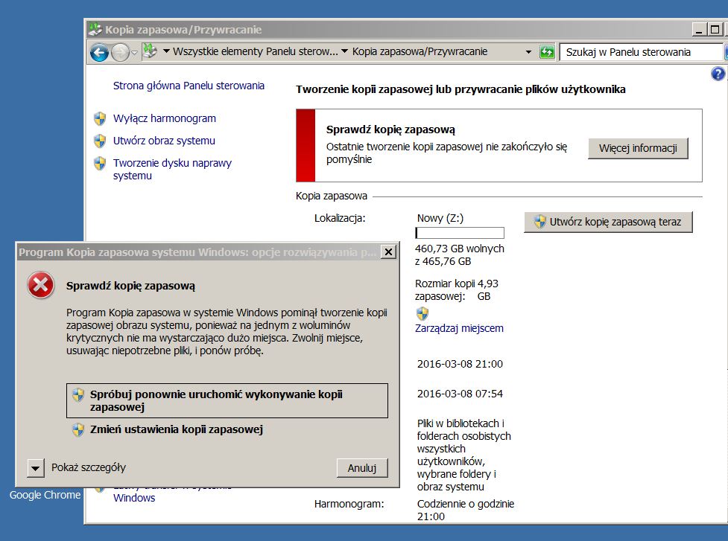Click 'Nowy (Z:)' location value
This screenshot has height=541, width=728.
(x=440, y=218)
